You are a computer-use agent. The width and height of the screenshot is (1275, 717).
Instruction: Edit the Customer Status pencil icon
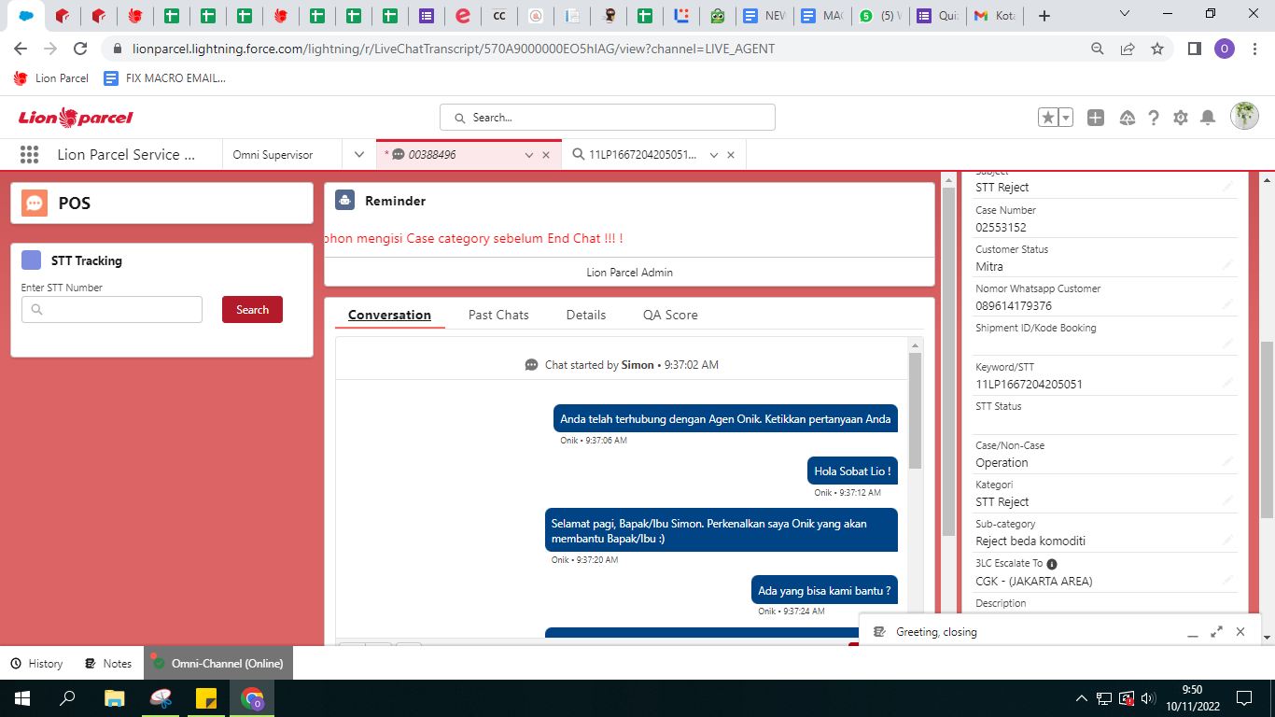pos(1228,266)
